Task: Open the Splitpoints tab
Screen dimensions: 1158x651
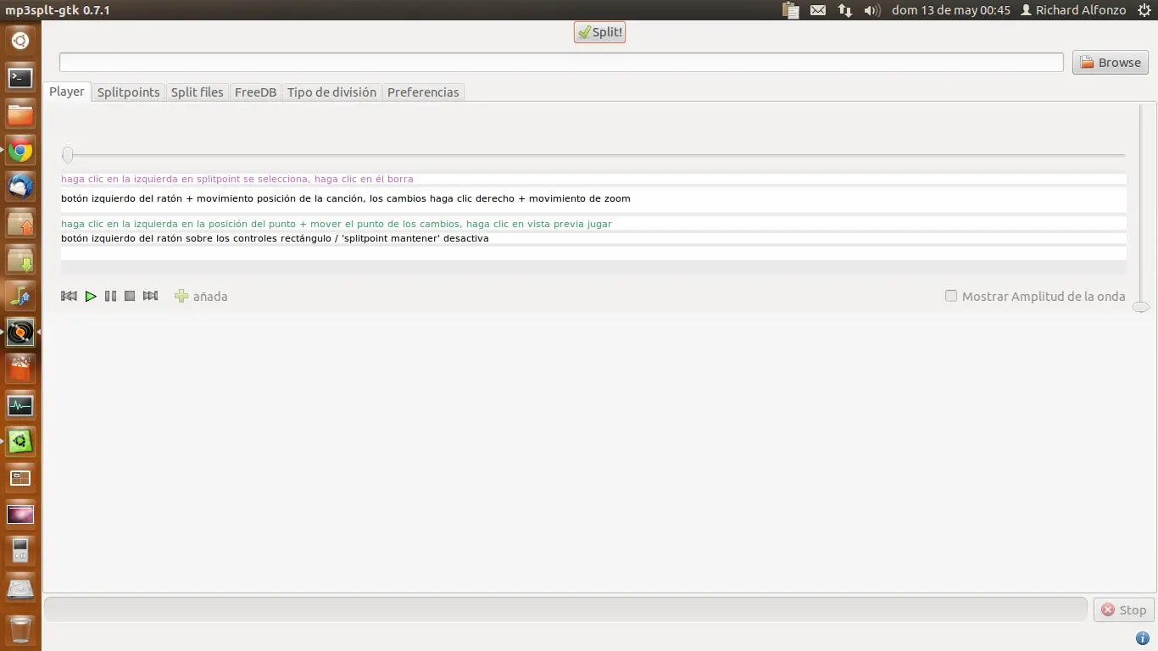Action: 128,92
